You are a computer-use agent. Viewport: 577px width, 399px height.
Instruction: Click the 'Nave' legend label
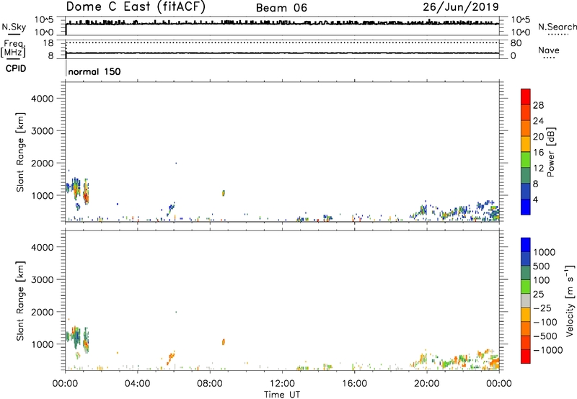549,50
